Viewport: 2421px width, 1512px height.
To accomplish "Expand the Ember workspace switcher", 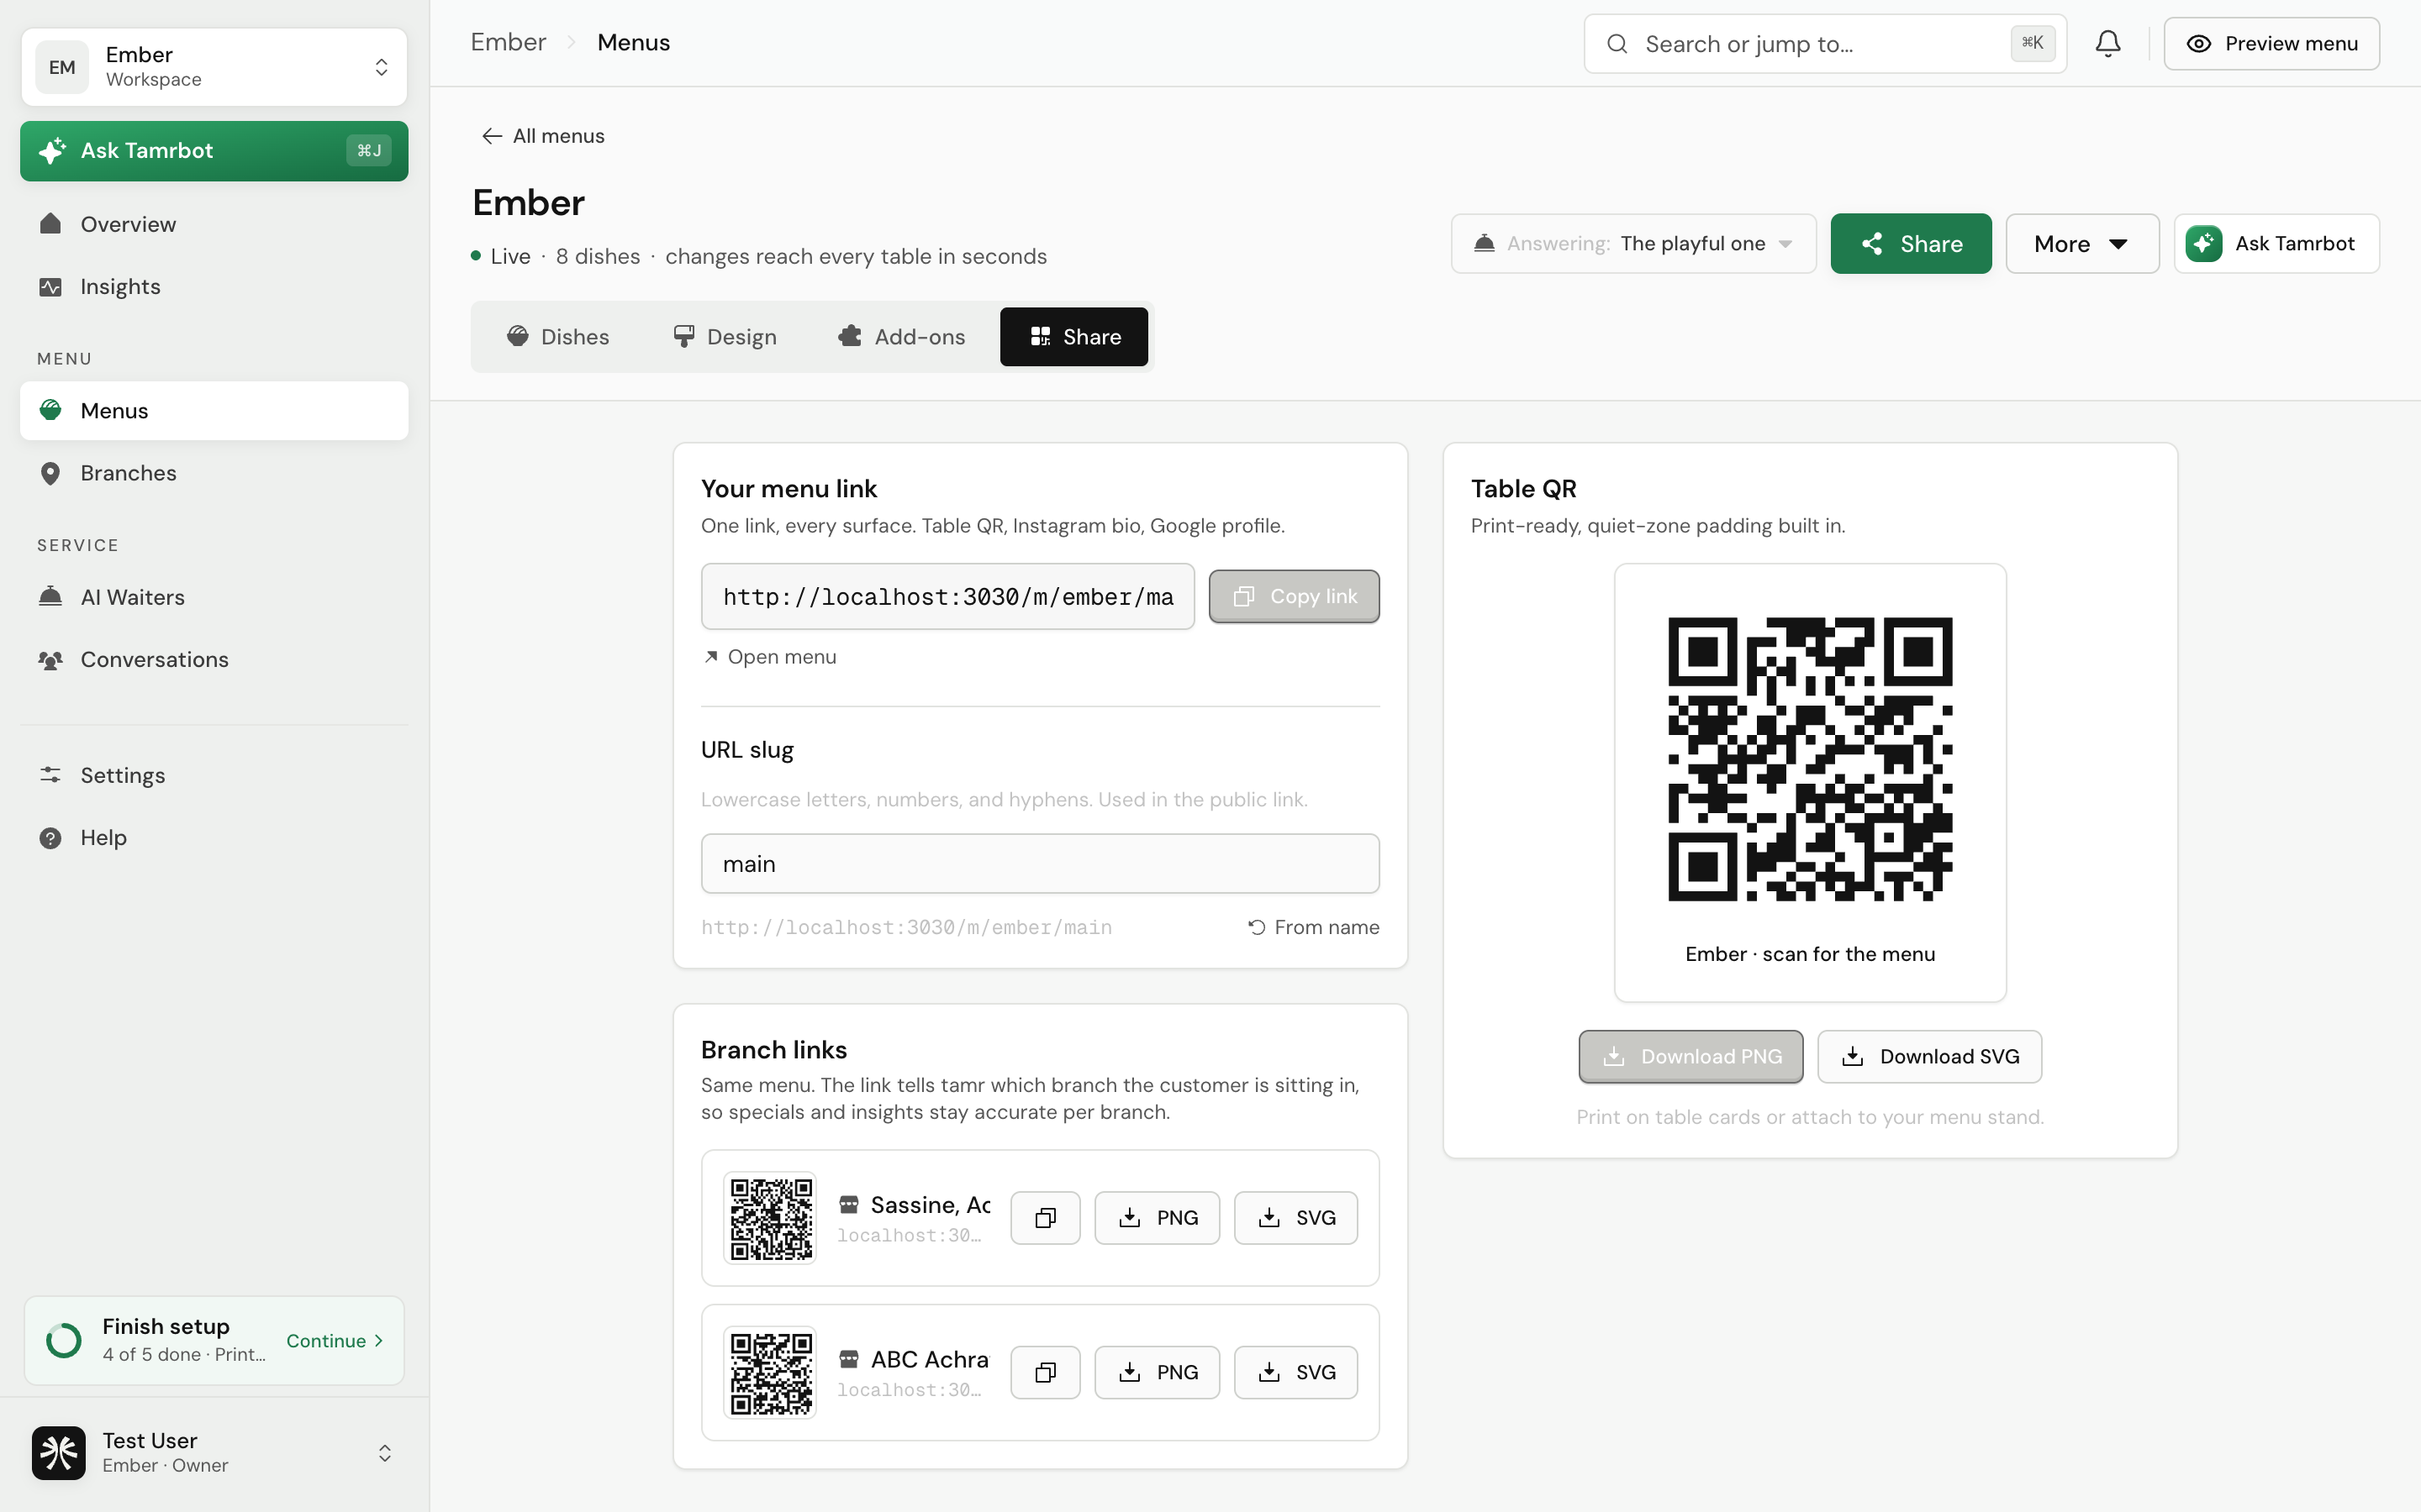I will pos(214,67).
